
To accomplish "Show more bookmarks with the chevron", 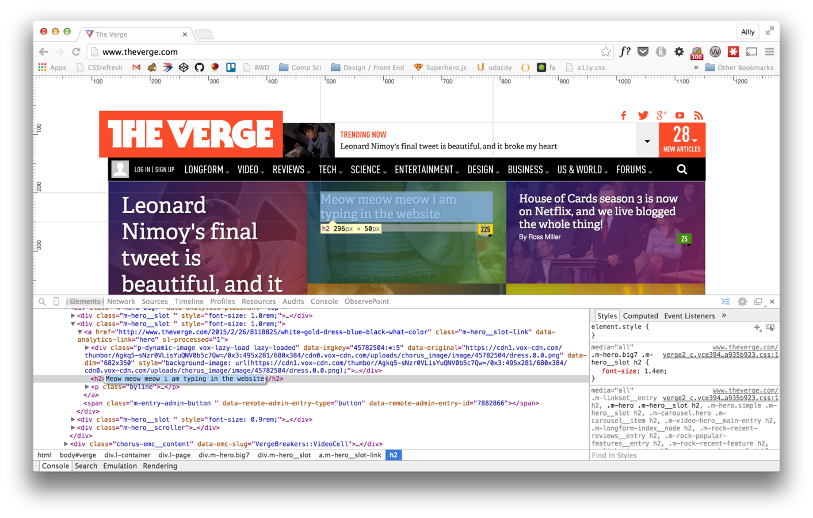I will coord(696,67).
